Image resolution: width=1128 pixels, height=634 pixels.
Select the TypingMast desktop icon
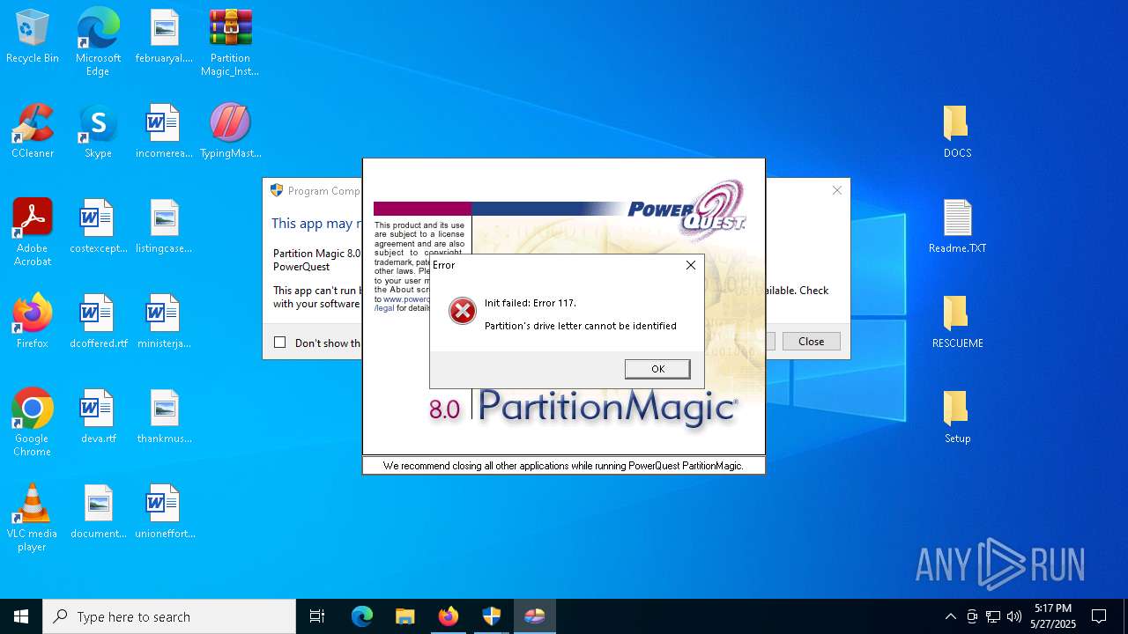230,132
